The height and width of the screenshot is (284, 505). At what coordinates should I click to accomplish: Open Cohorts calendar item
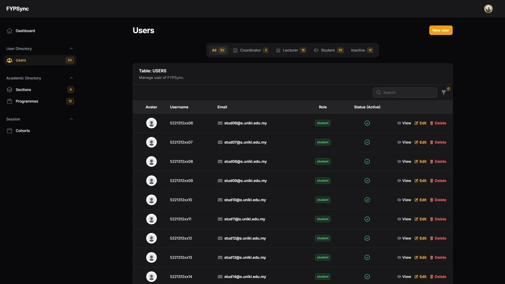coord(23,131)
